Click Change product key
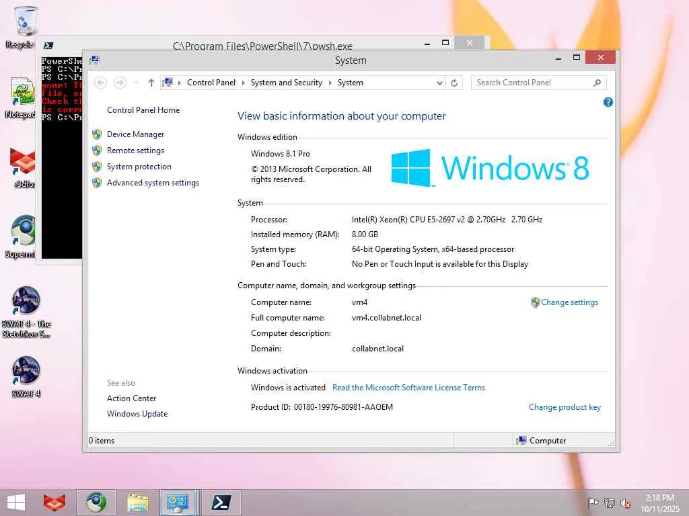Screen dimensions: 689x516 pos(565,407)
